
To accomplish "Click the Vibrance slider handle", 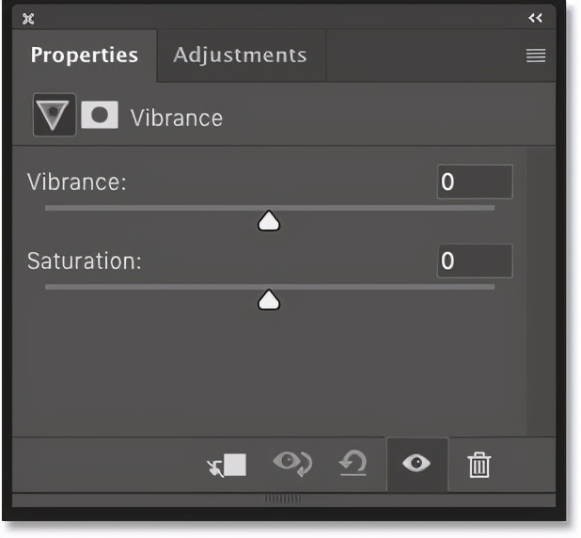I will [x=270, y=221].
